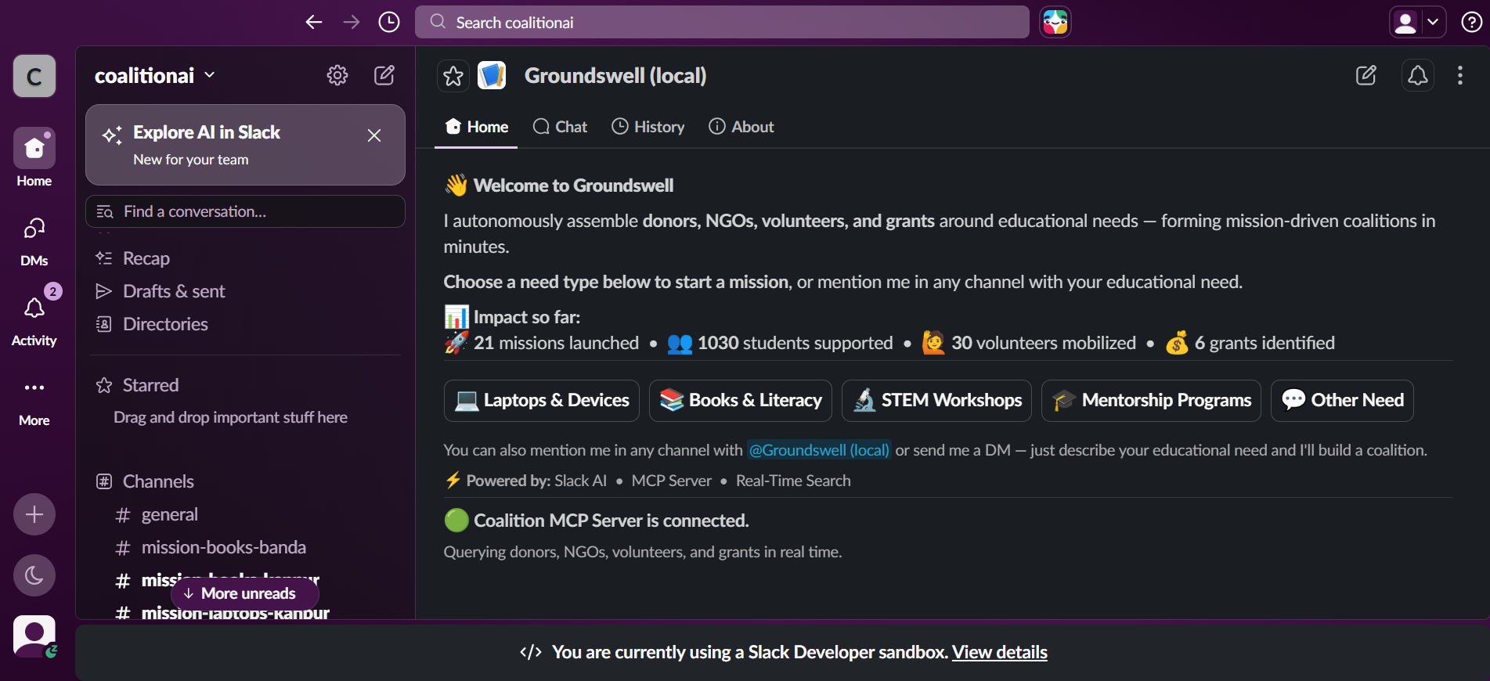This screenshot has height=681, width=1490.
Task: Open the View details sandbox link
Action: (1000, 652)
